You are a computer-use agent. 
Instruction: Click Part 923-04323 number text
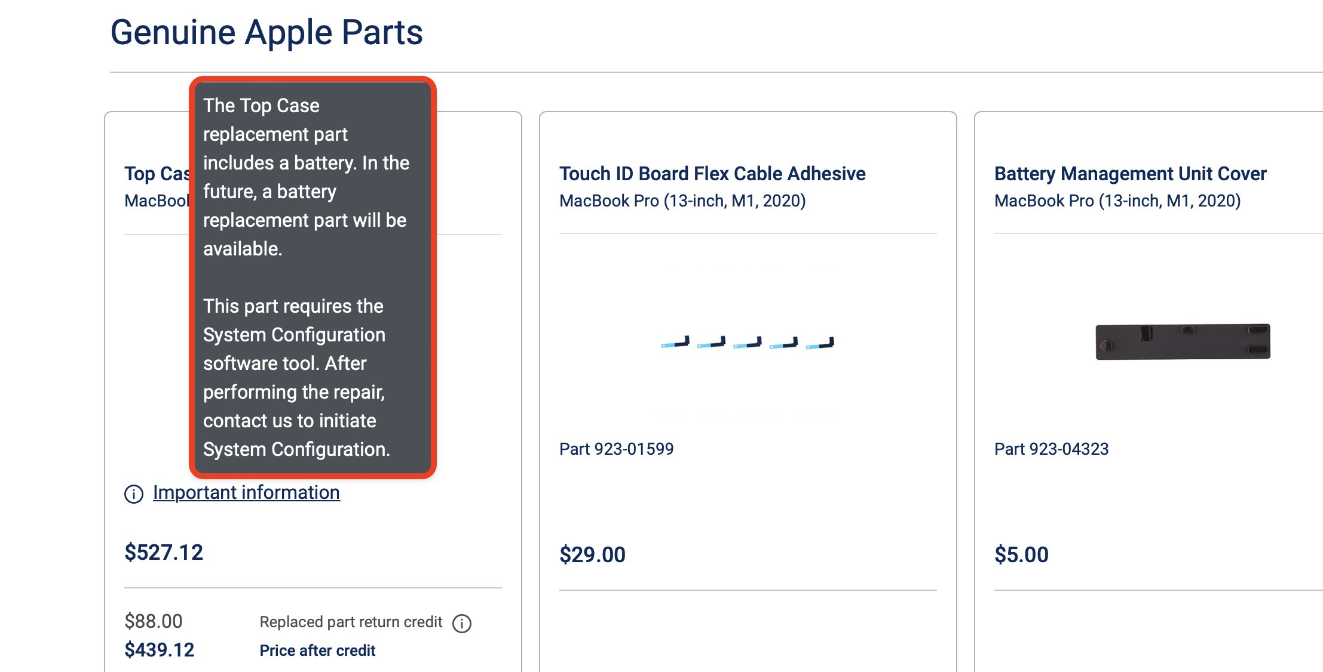(x=1051, y=449)
